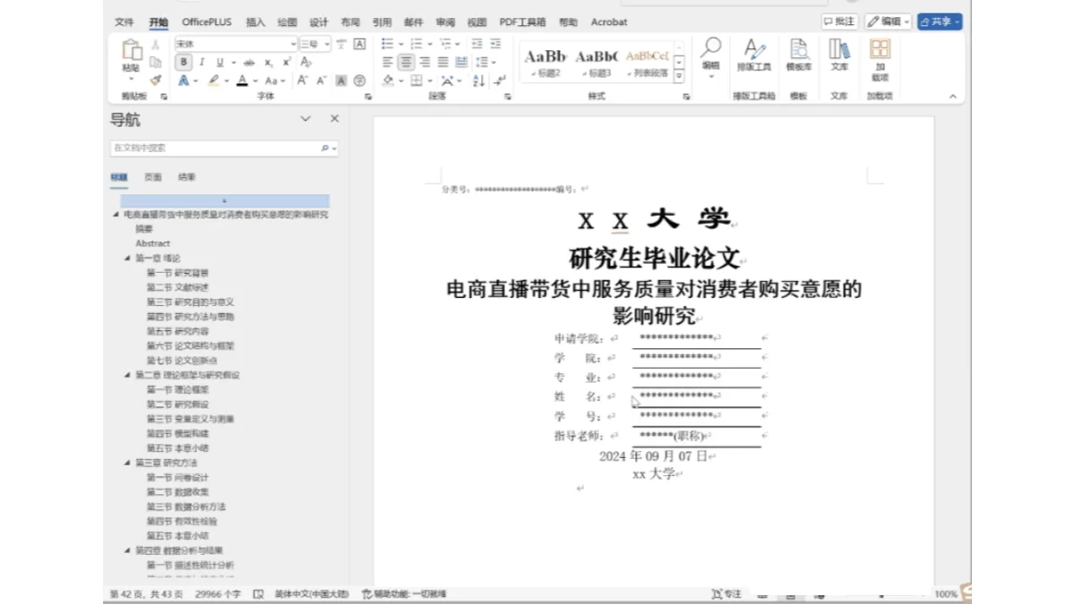The height and width of the screenshot is (604, 1075).
Task: Go to 第二节 文献综述 heading
Action: [177, 287]
